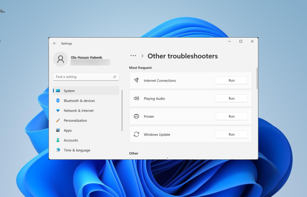
Task: Minimize the Settings window
Action: (x=229, y=41)
